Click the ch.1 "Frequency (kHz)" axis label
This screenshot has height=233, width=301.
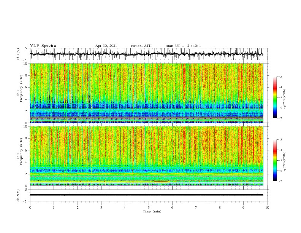[21, 88]
